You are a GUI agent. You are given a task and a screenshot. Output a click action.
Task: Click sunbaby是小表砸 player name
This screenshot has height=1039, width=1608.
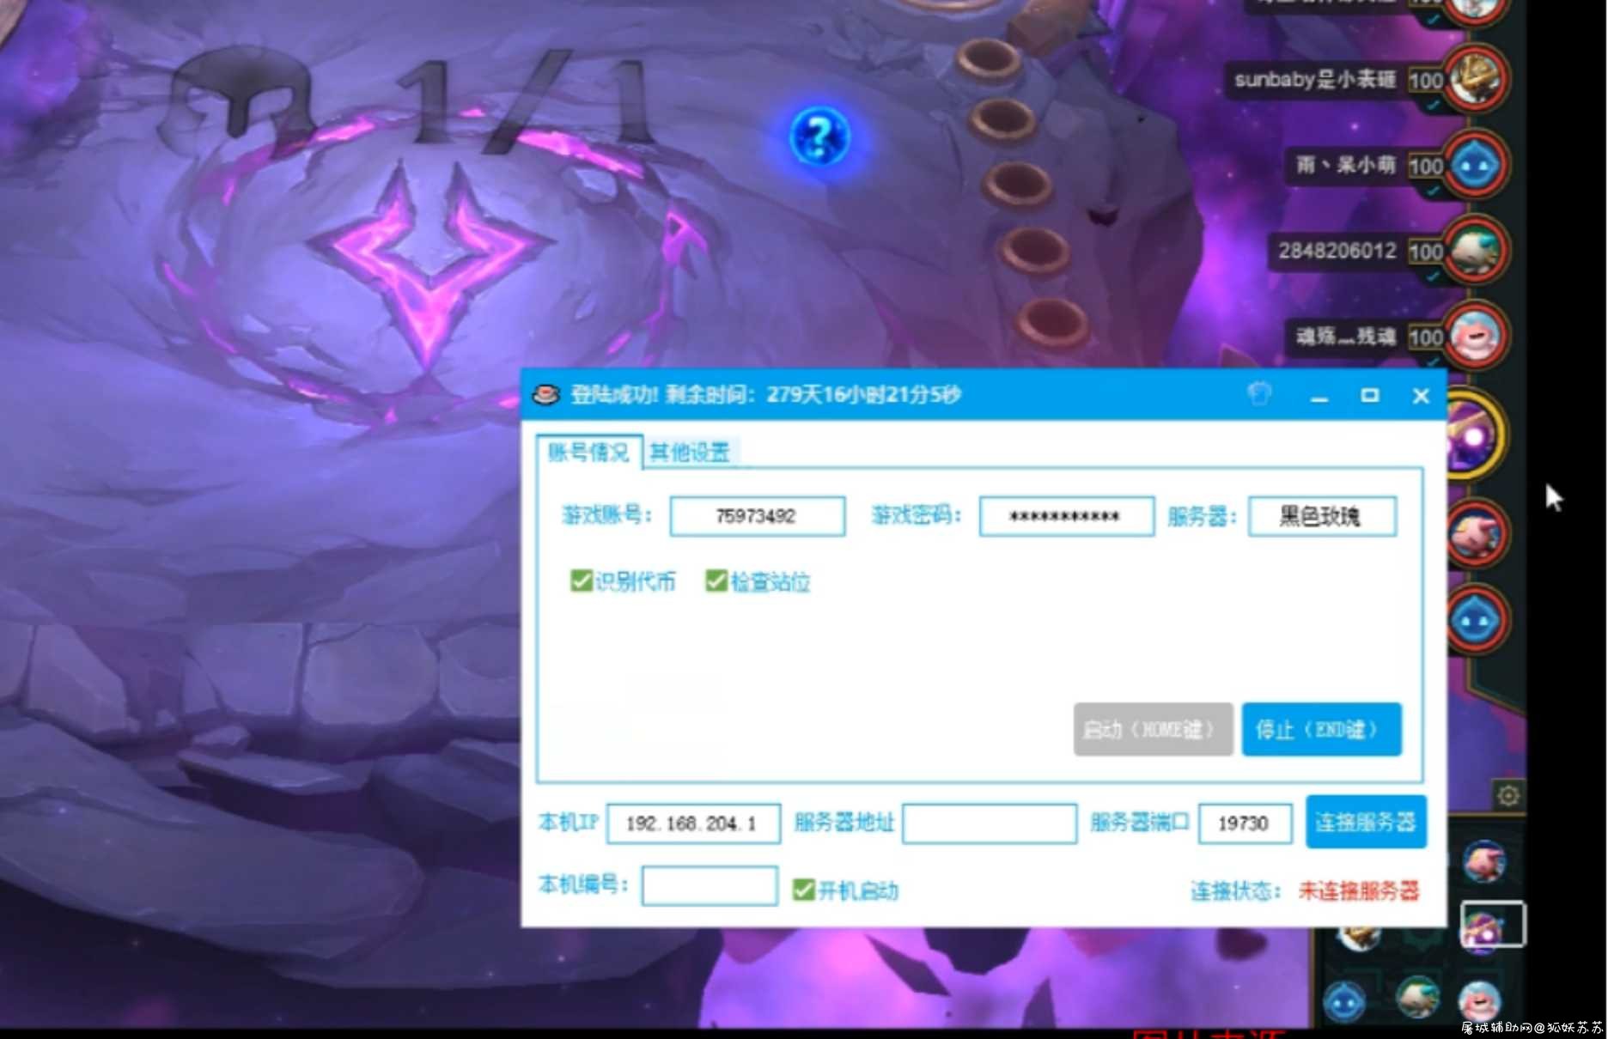point(1315,80)
